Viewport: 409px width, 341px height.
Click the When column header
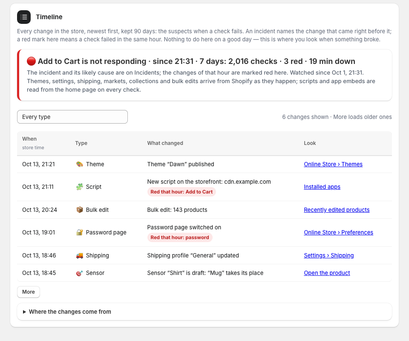point(29,139)
